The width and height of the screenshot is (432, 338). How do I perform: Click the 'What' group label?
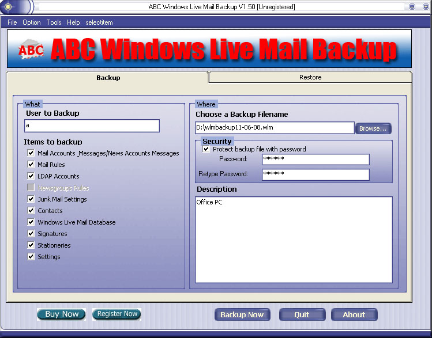coord(32,104)
